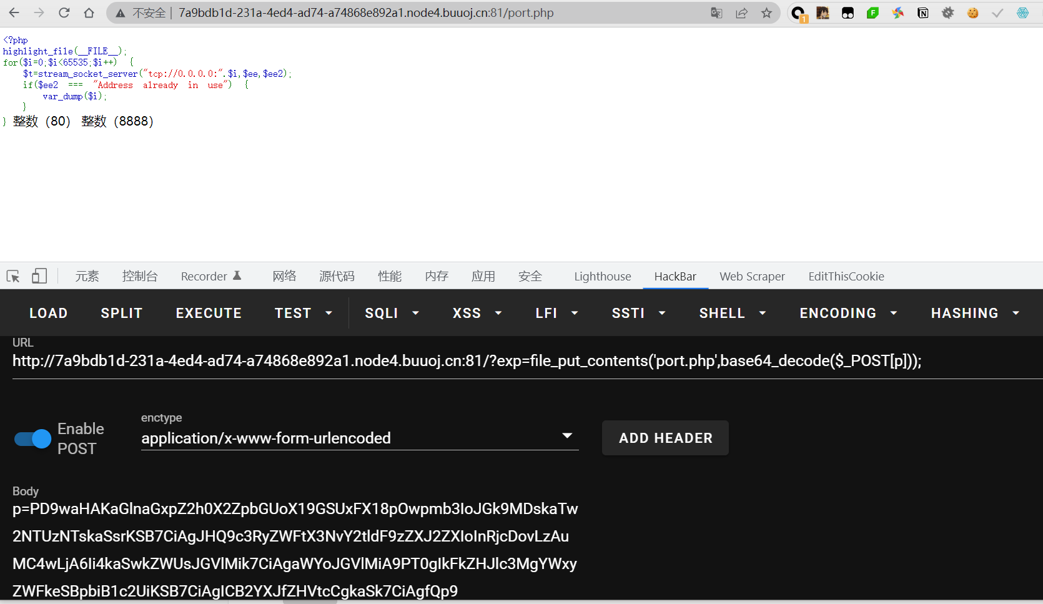Open the Notion web clipper extension
Viewport: 1043px width, 604px height.
coord(923,12)
